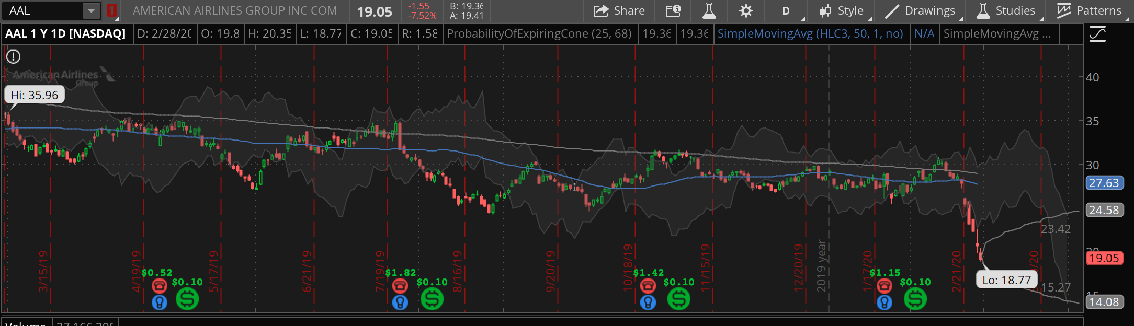Image resolution: width=1134 pixels, height=326 pixels.
Task: Click the C: 19.05 close value
Action: 372,34
